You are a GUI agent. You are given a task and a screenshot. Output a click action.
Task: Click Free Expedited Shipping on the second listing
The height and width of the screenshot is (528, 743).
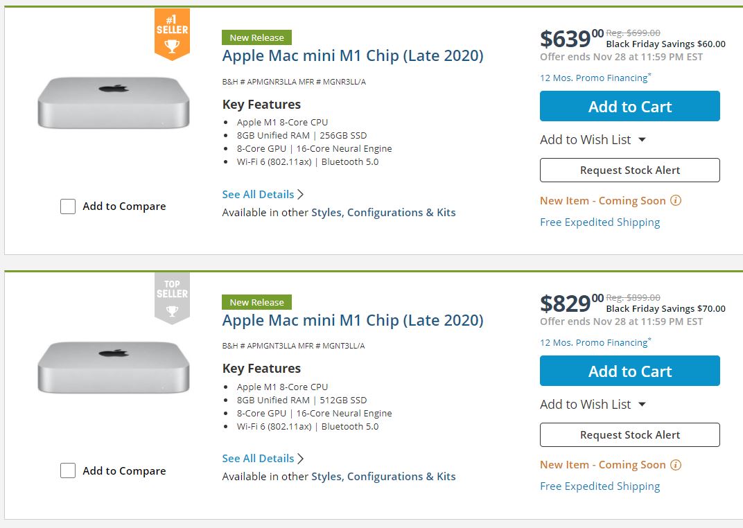click(x=600, y=486)
